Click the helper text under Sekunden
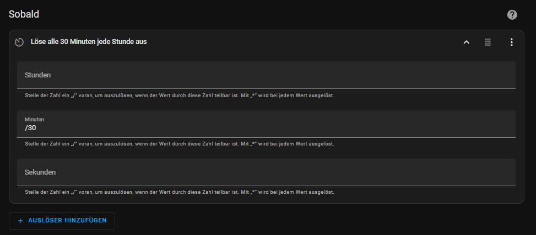 [x=180, y=192]
